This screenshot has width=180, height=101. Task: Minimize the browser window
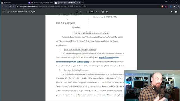[171, 2]
